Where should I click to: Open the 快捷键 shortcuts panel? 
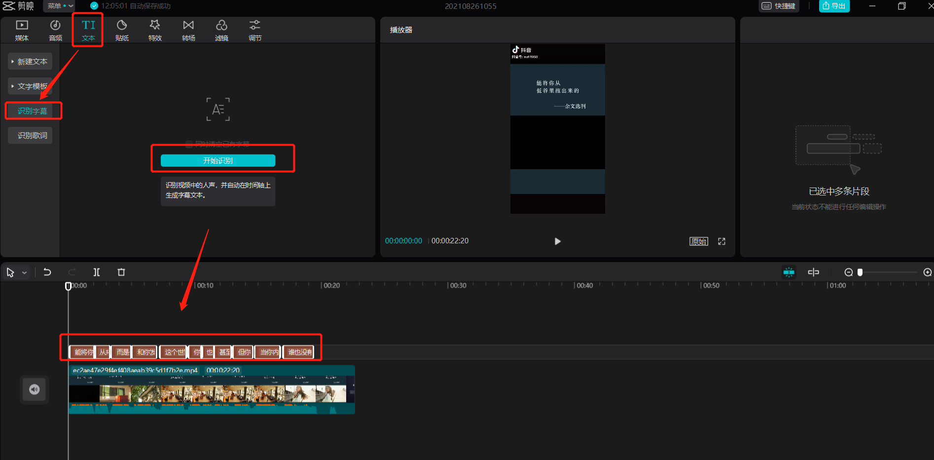point(779,6)
